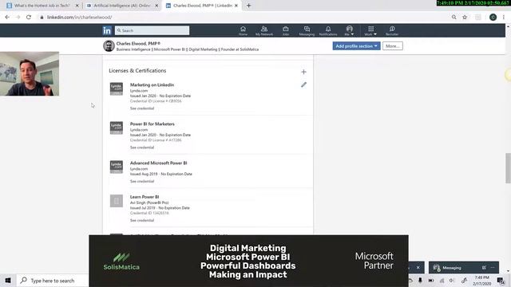The image size is (511, 287).
Task: Open Messaging bar options dots
Action: pos(493,268)
